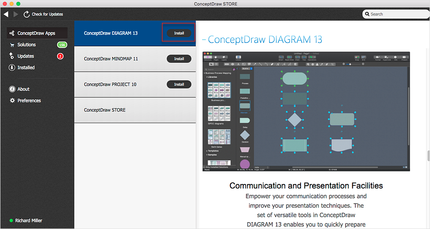
Task: Open Preferences gear icon
Action: [x=12, y=100]
